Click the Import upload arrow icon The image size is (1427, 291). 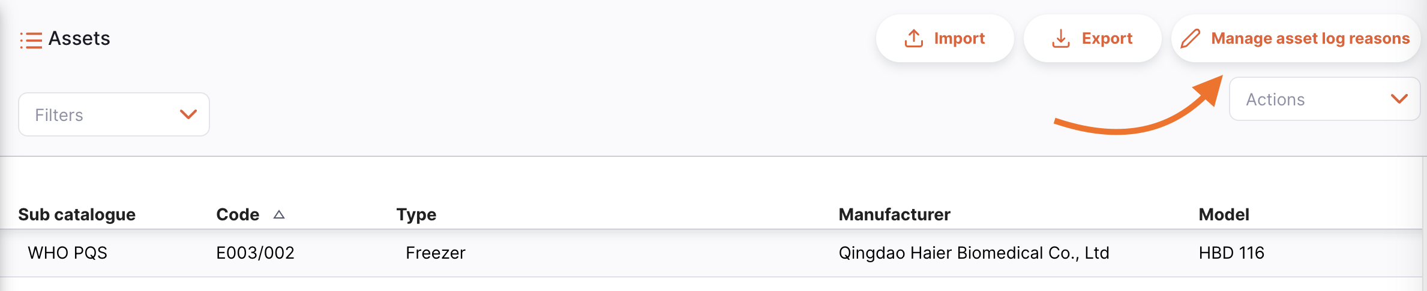click(x=913, y=38)
